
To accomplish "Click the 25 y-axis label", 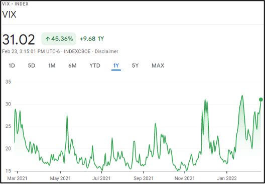I will coord(8,126).
